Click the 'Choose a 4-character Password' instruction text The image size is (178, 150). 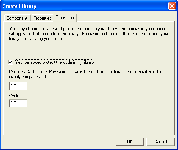pos(38,72)
